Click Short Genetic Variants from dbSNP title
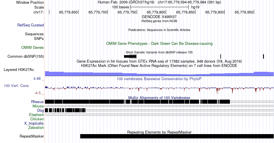 pos(159,52)
